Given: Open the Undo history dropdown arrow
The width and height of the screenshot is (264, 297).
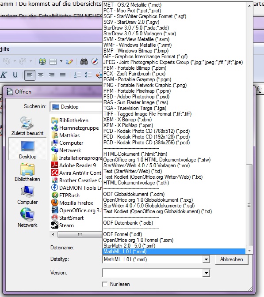Looking at the screenshot, I should tap(15, 61).
